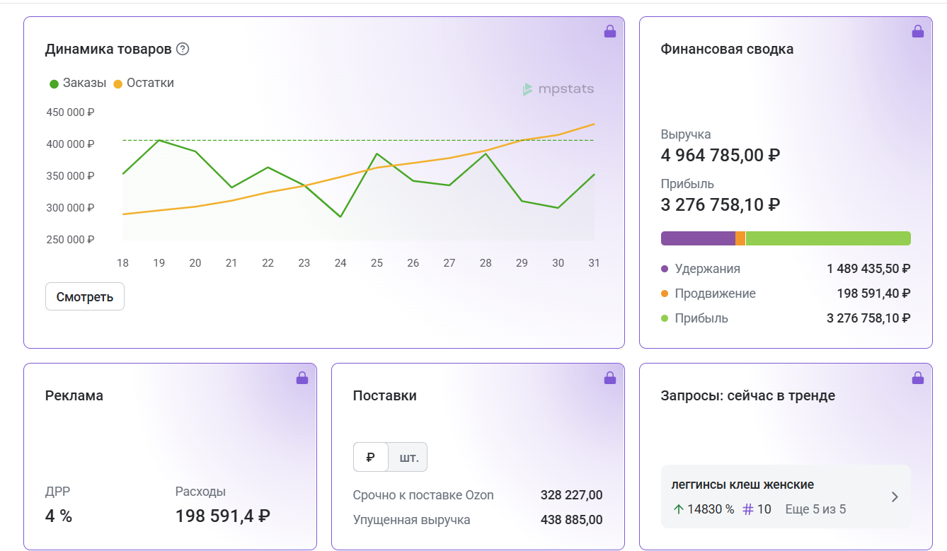Open леггинсы клеш женские query

tap(742, 485)
